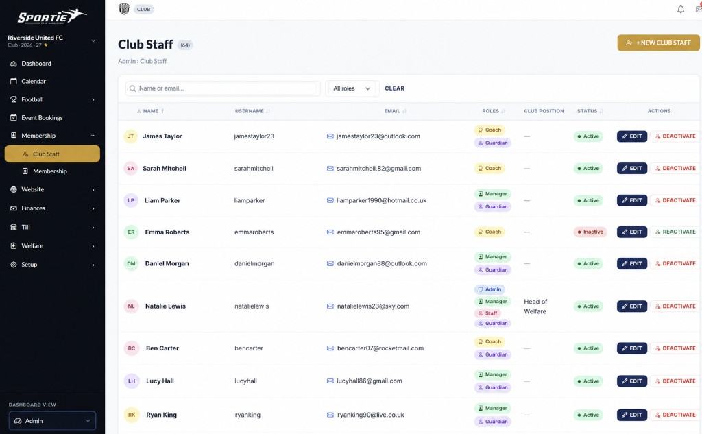
Task: Click the NL avatar for Natalie Lewis
Action: 131,306
